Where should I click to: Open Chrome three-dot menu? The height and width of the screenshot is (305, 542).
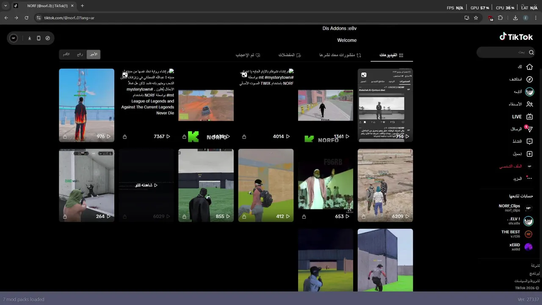point(536,18)
